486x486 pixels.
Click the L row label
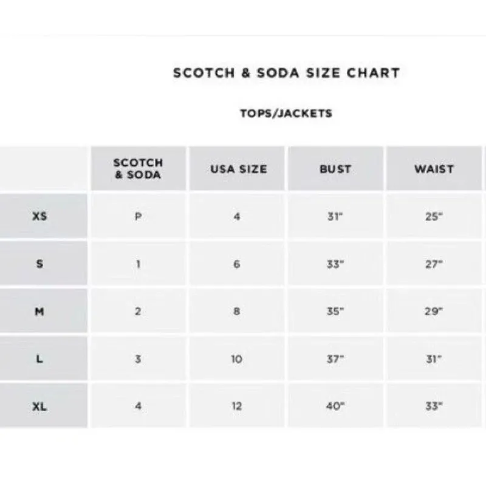39,358
